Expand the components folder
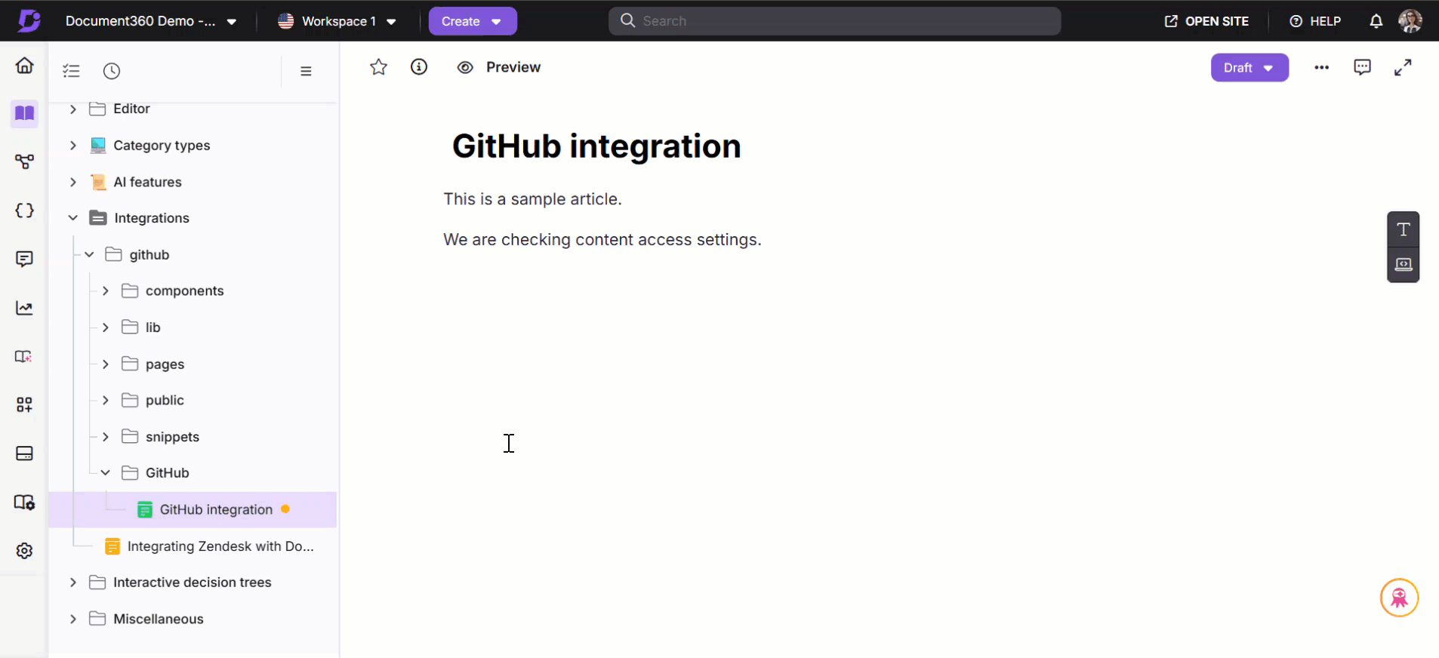Viewport: 1439px width, 658px height. click(106, 291)
